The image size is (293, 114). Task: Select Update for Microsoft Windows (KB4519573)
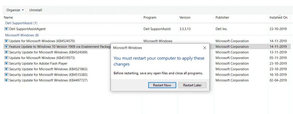click(x=42, y=58)
